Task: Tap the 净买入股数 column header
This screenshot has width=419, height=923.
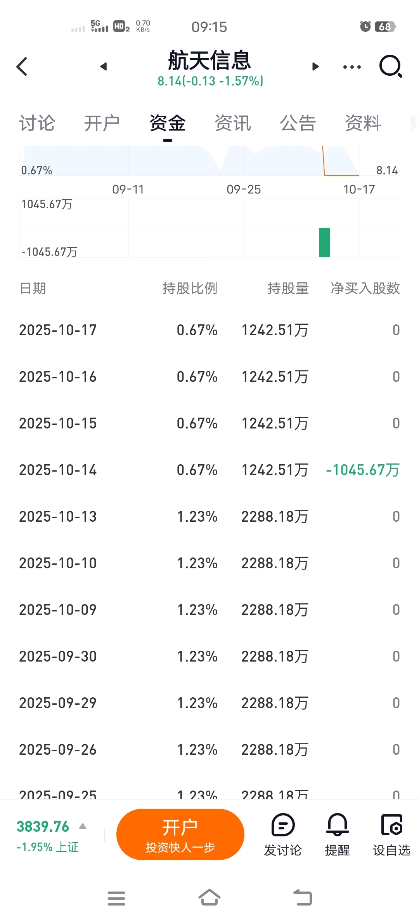Action: [365, 288]
